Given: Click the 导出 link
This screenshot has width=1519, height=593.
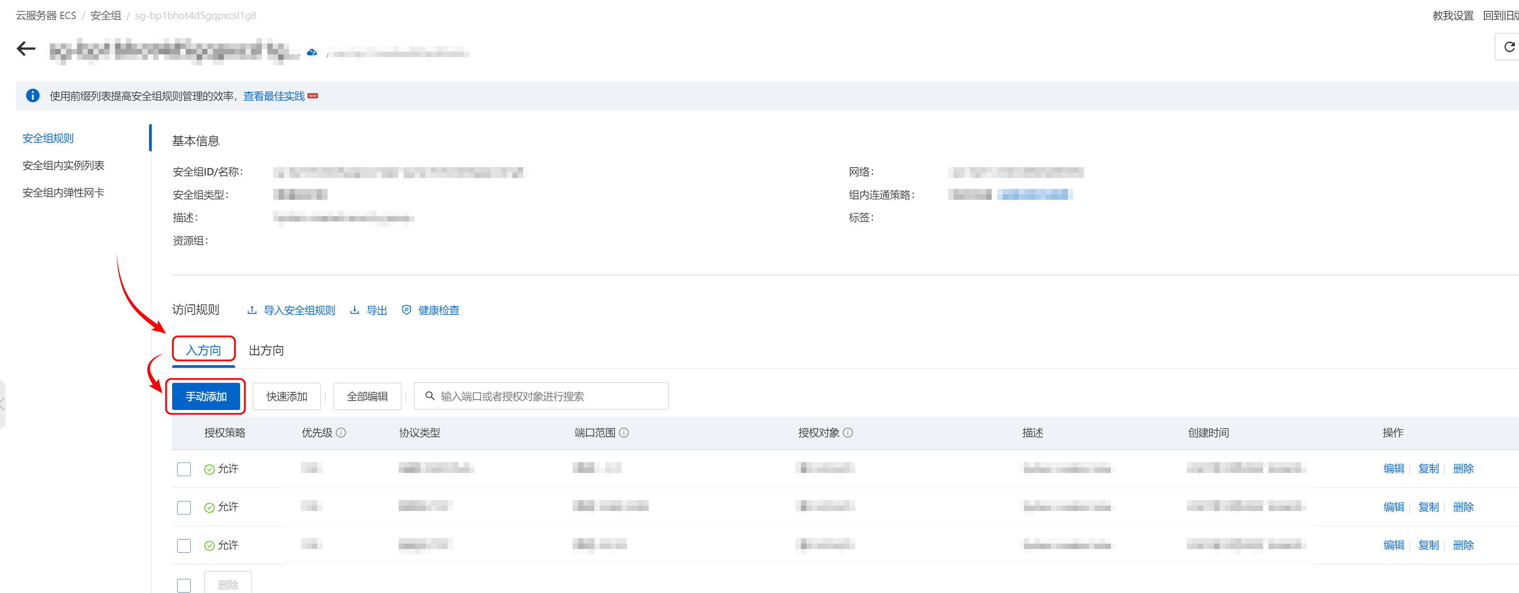Looking at the screenshot, I should pos(377,310).
